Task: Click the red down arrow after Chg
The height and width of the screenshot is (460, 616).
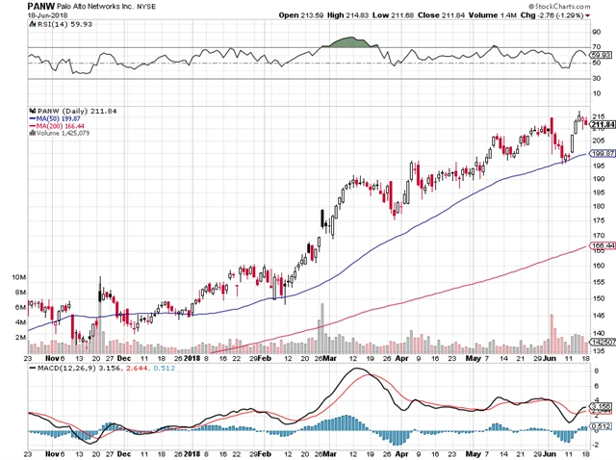Action: click(x=588, y=15)
